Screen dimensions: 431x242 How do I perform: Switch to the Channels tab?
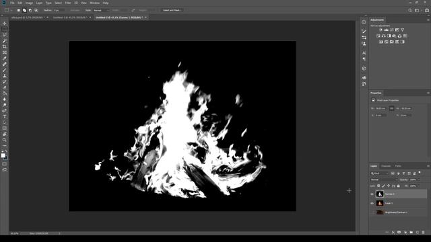[x=386, y=166]
